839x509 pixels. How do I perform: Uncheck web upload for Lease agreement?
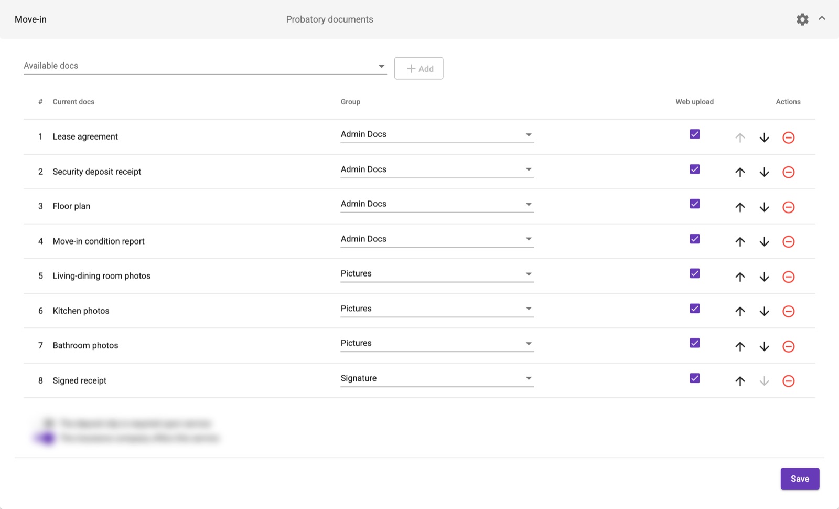point(695,134)
